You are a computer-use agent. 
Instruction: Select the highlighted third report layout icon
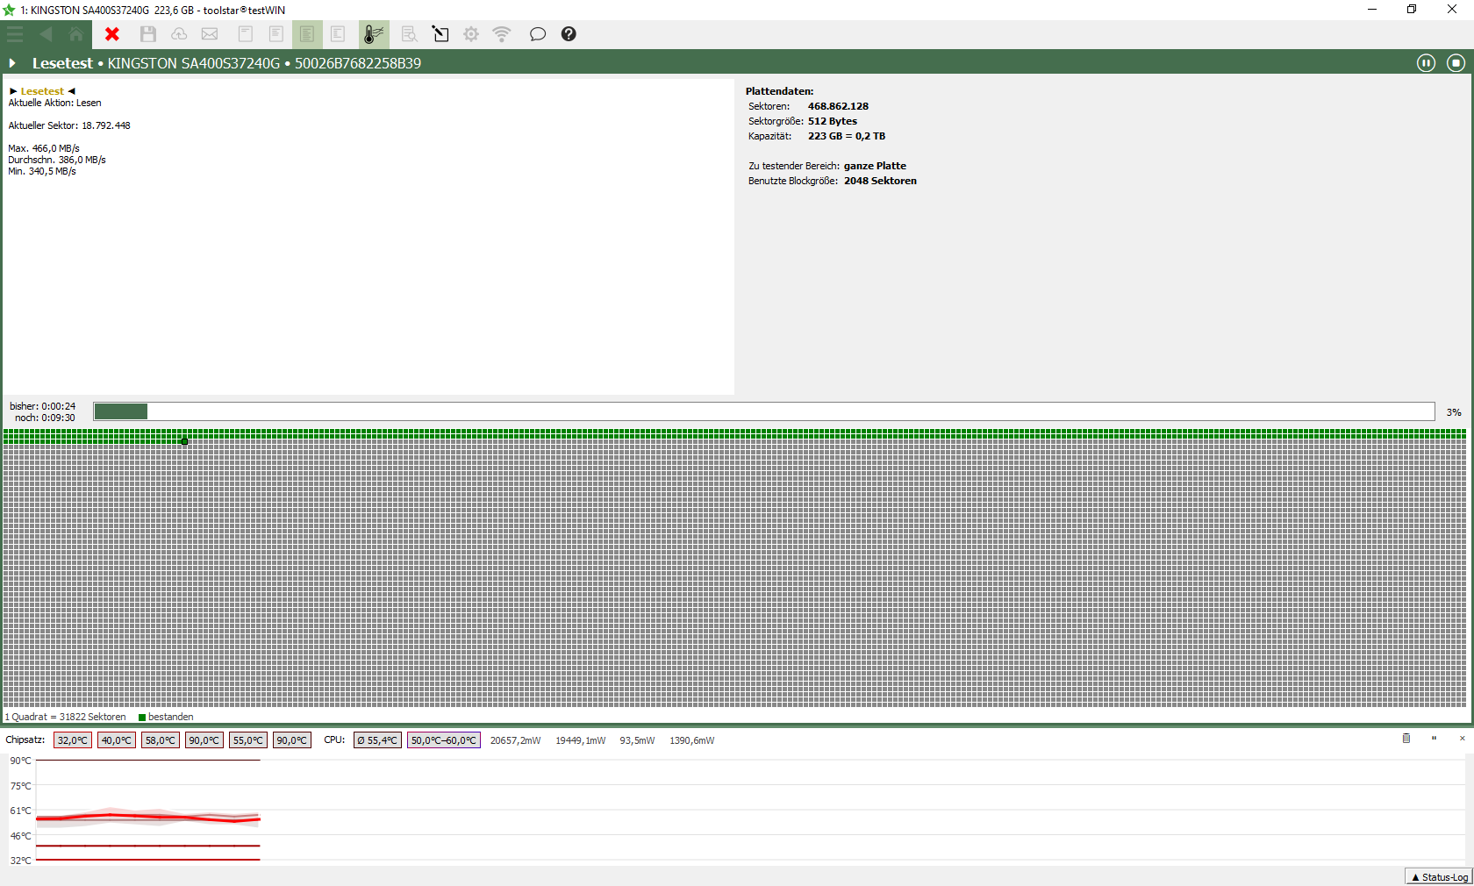pyautogui.click(x=307, y=34)
